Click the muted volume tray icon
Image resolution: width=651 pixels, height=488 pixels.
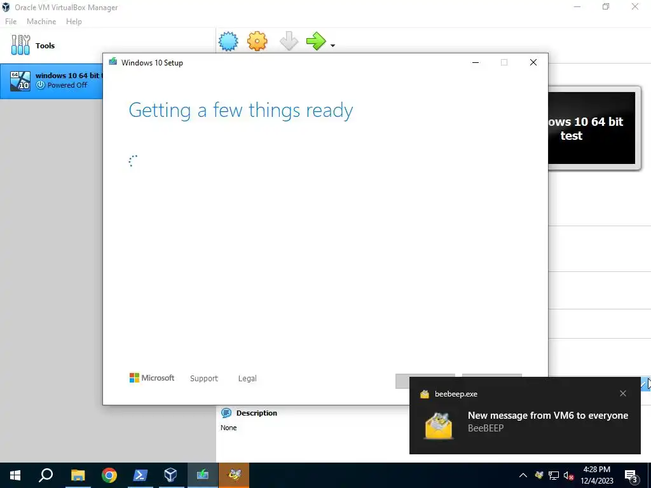point(569,475)
